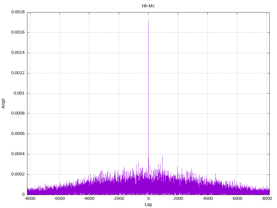Click the 0.0016 y-axis tick label
This screenshot has width=277, height=208.
click(18, 32)
